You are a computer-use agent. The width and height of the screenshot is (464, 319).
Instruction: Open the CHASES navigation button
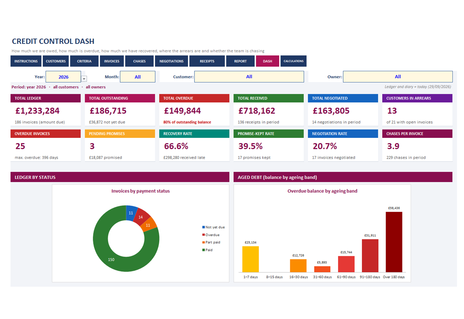pyautogui.click(x=139, y=61)
